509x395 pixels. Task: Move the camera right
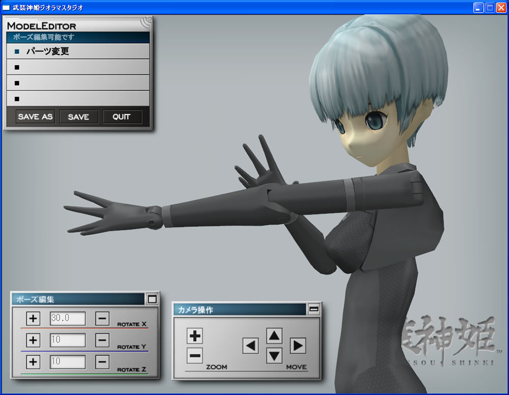coord(298,346)
